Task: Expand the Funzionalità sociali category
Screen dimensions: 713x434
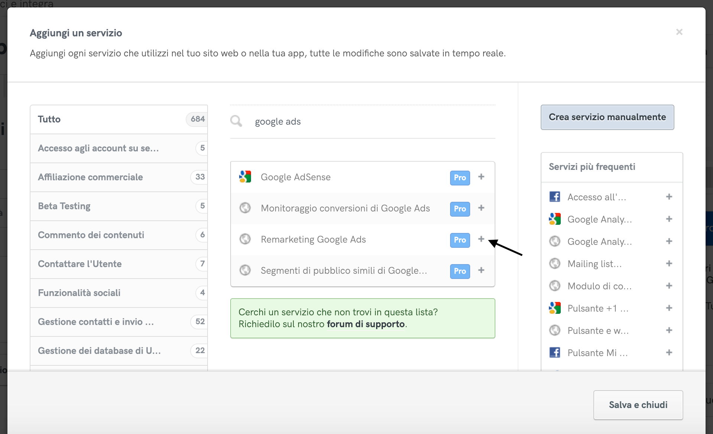Action: click(79, 293)
